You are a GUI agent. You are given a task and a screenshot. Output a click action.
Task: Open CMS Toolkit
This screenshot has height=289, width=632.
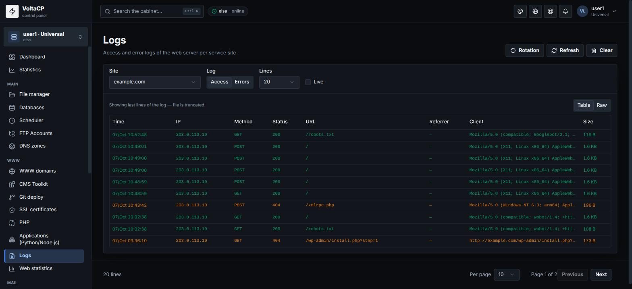(x=44, y=184)
